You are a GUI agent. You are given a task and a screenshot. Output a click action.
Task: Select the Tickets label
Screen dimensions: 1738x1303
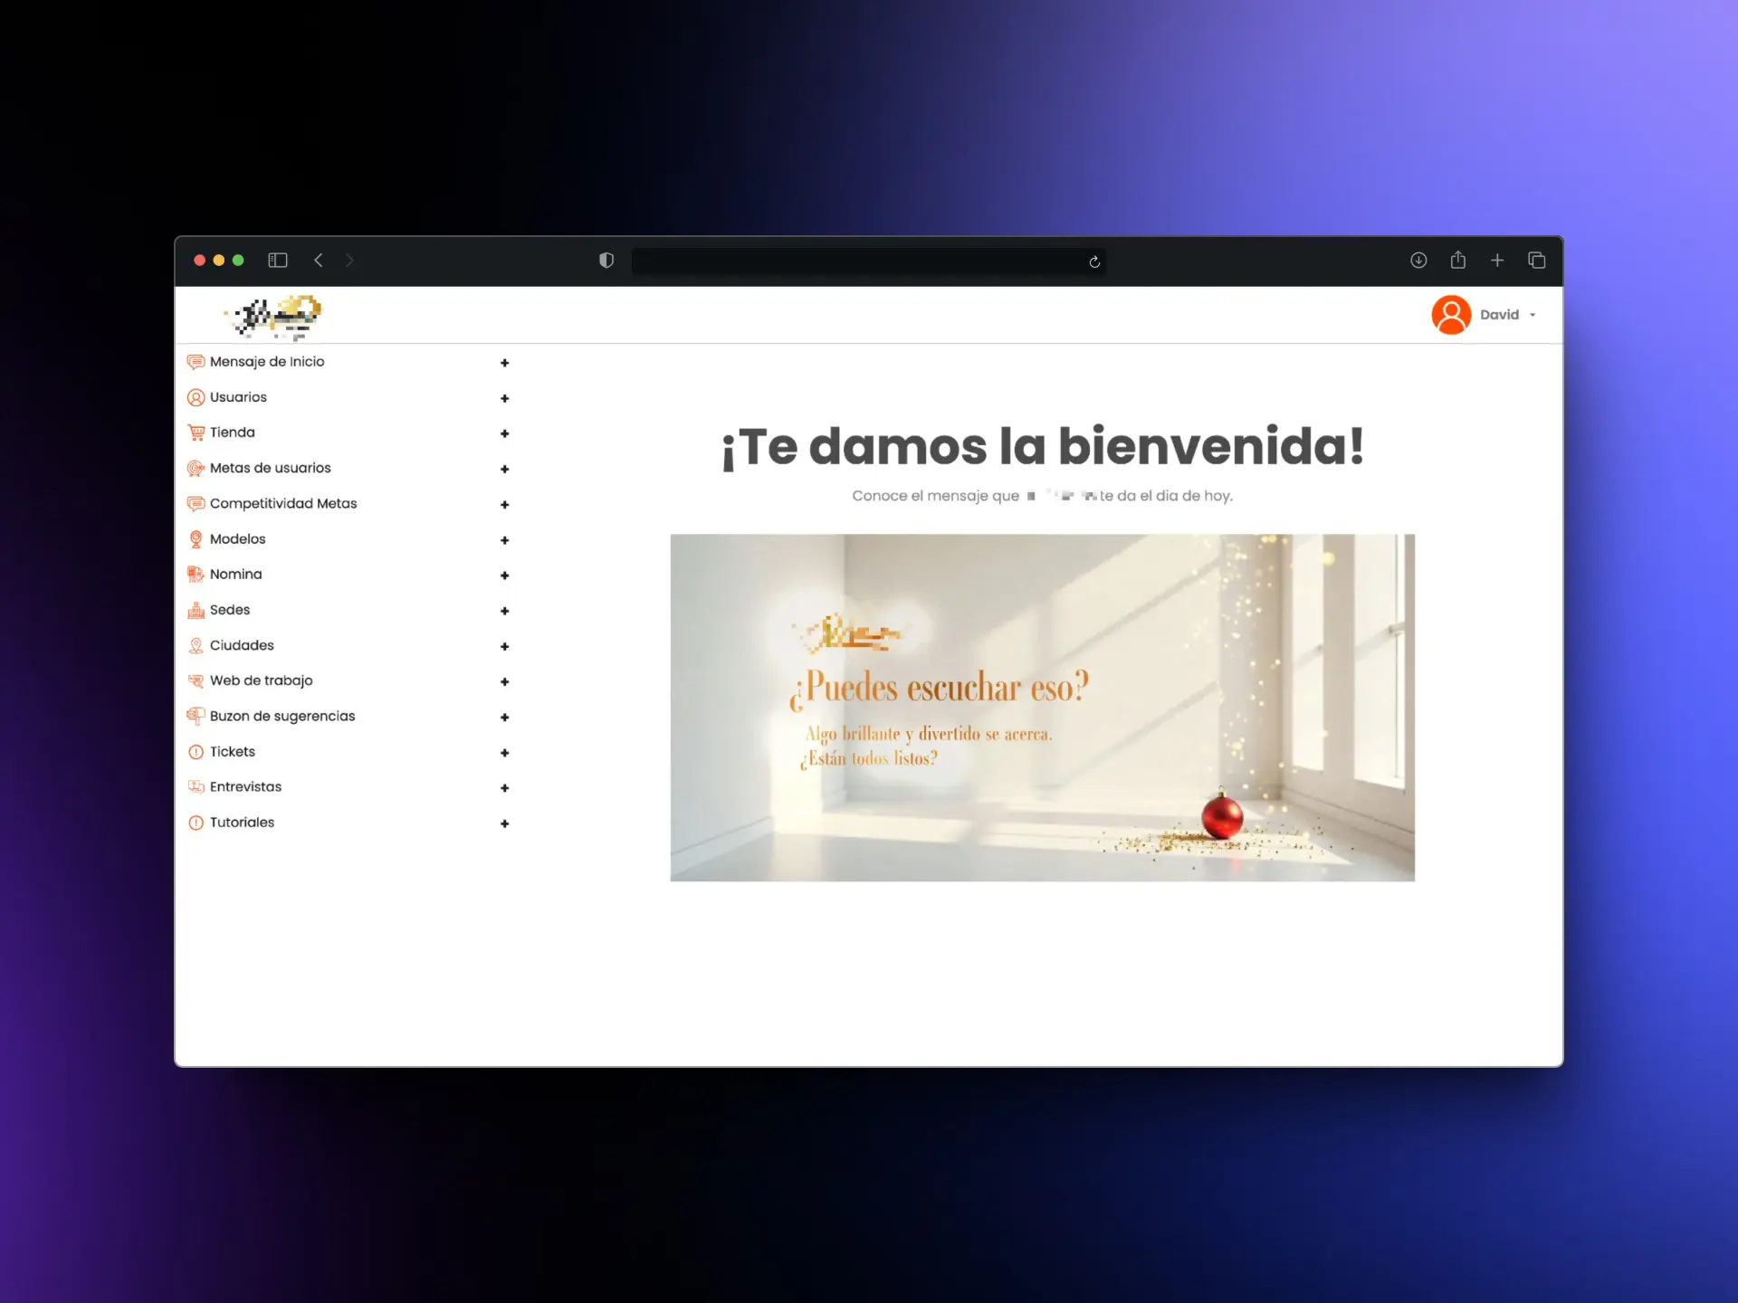coord(233,752)
